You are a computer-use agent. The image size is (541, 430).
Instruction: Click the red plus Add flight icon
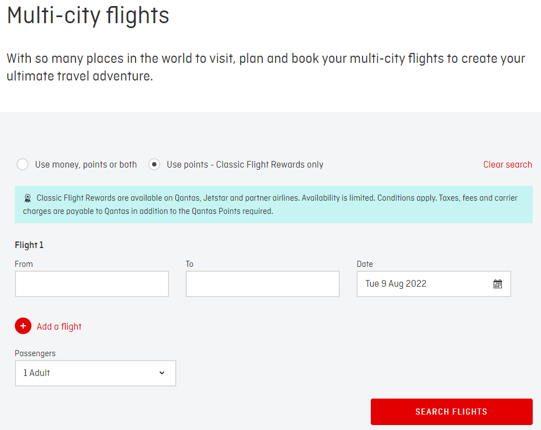(x=23, y=326)
